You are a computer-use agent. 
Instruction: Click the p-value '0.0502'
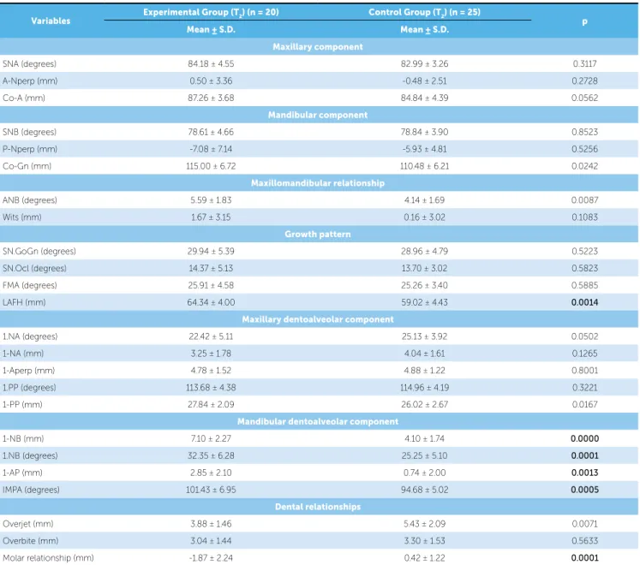coord(584,336)
